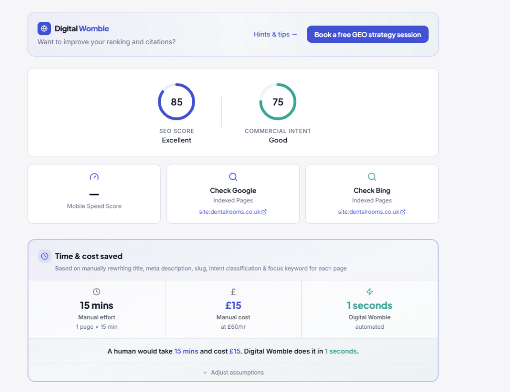The image size is (510, 392).
Task: Click the Digital Womble globe logo icon
Action: pyautogui.click(x=44, y=28)
